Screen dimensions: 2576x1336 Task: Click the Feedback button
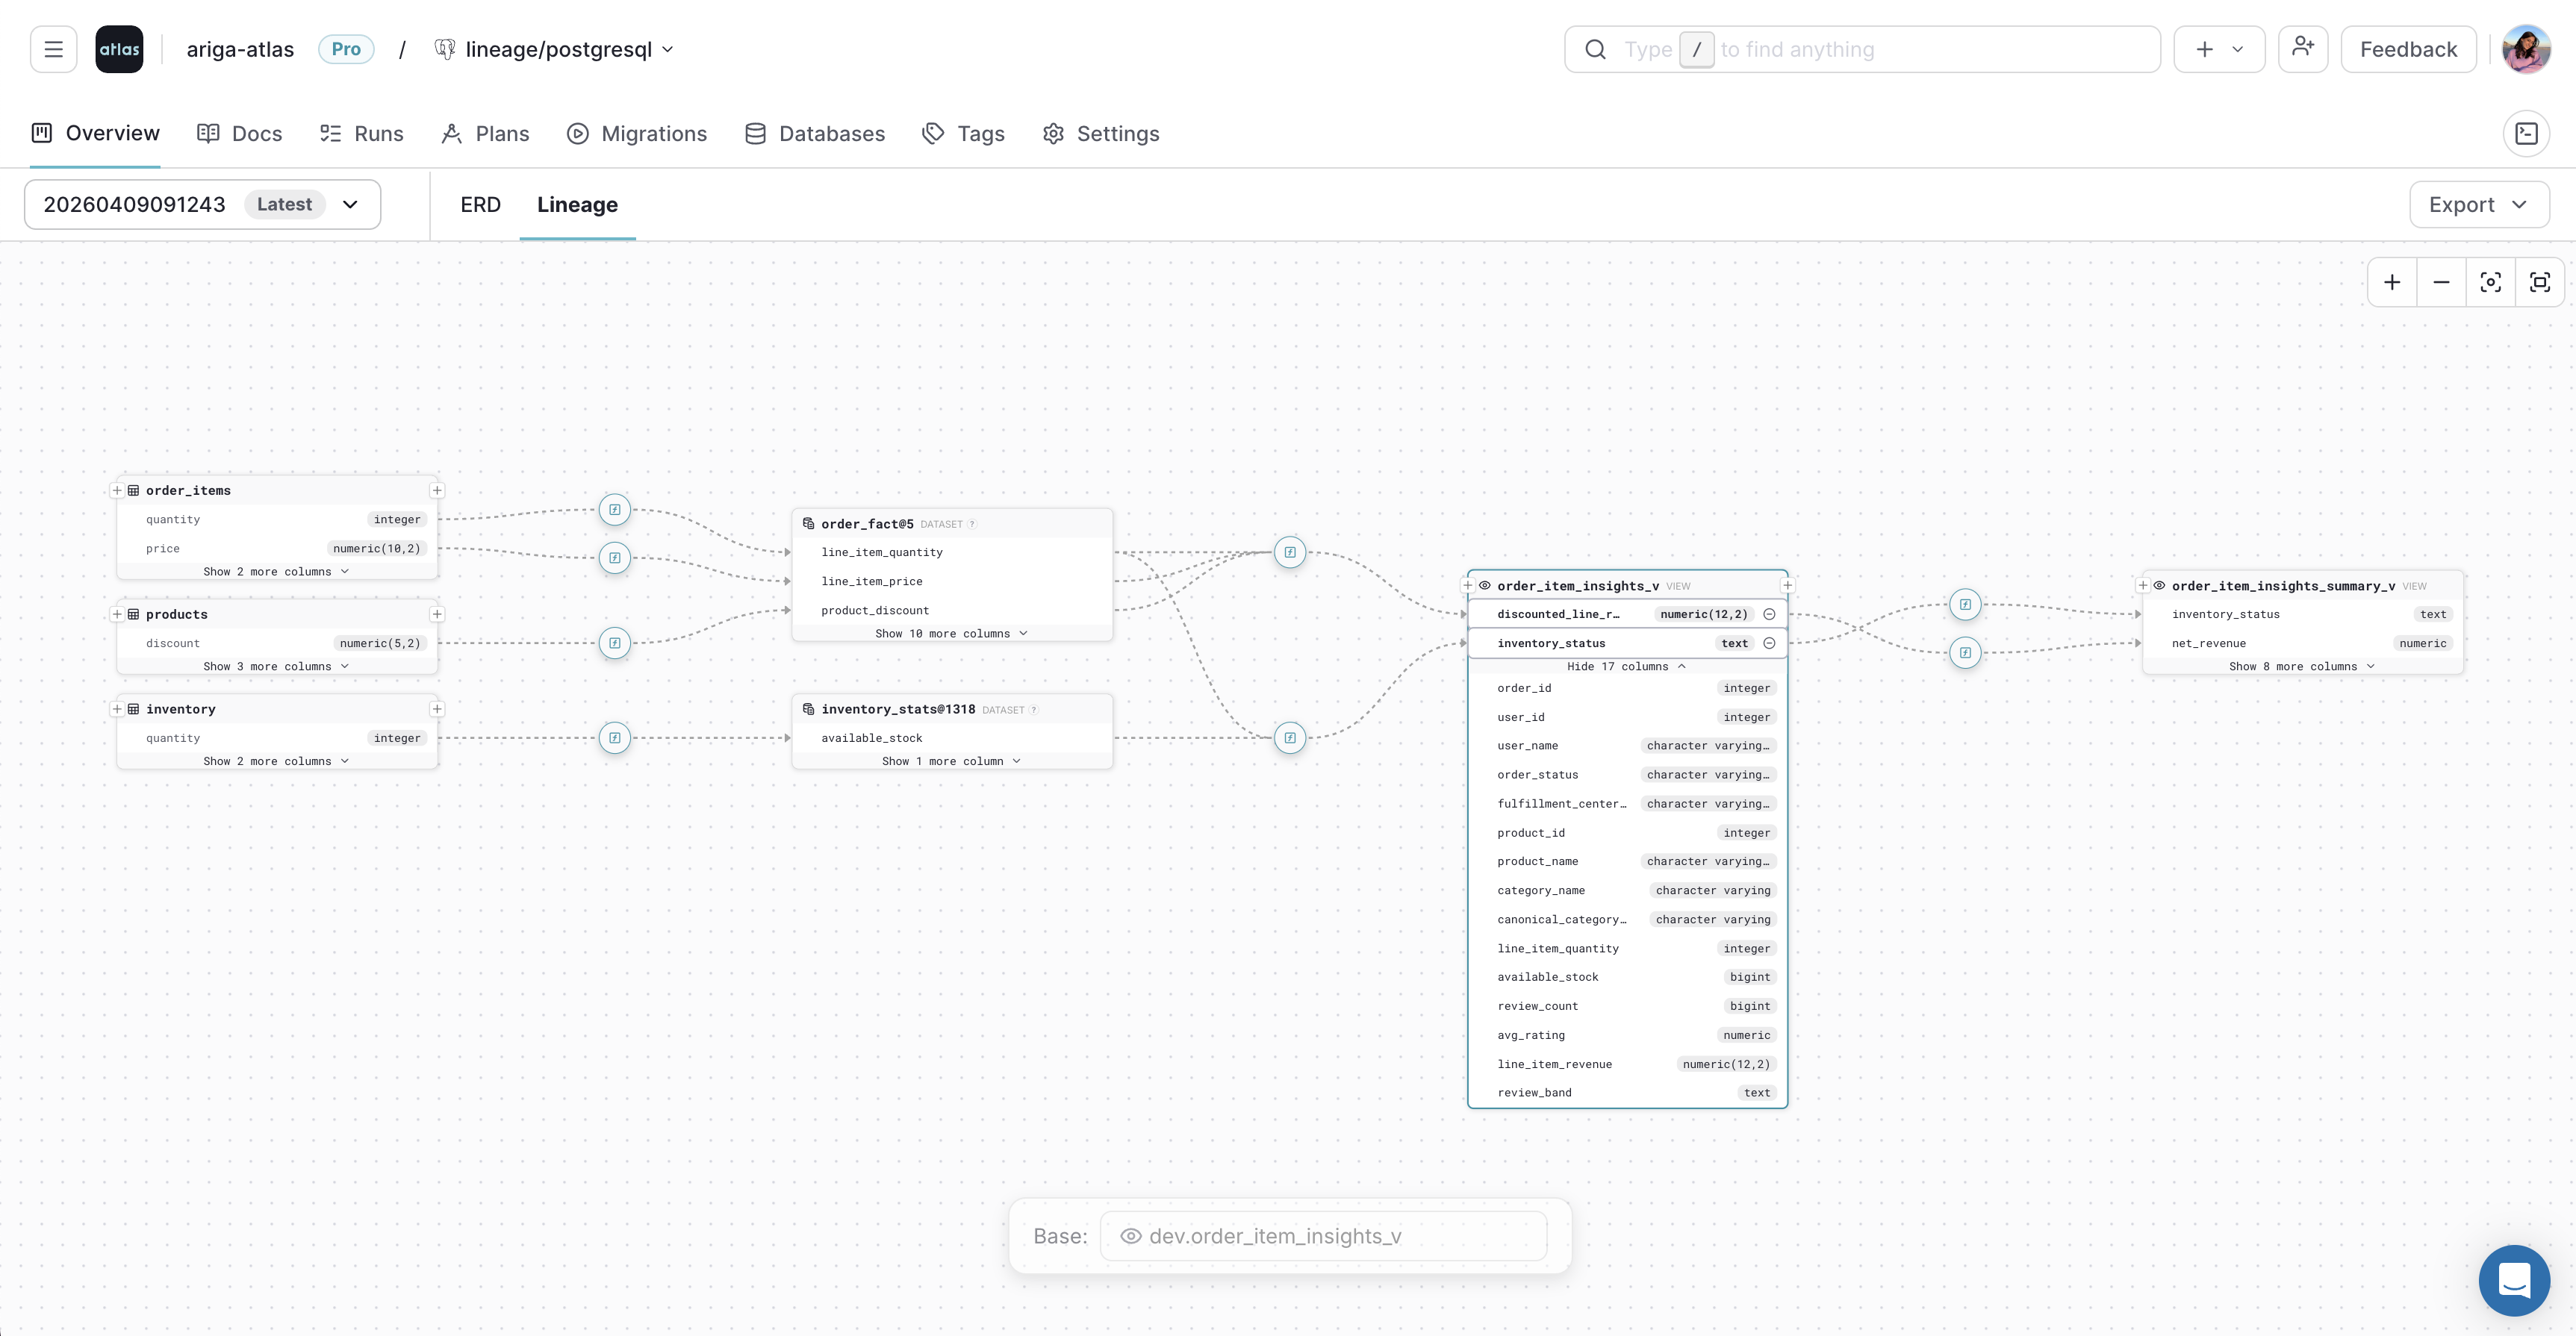coord(2407,48)
